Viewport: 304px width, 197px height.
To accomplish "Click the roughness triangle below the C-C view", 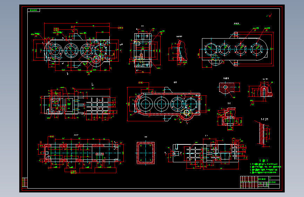I will point(252,103).
